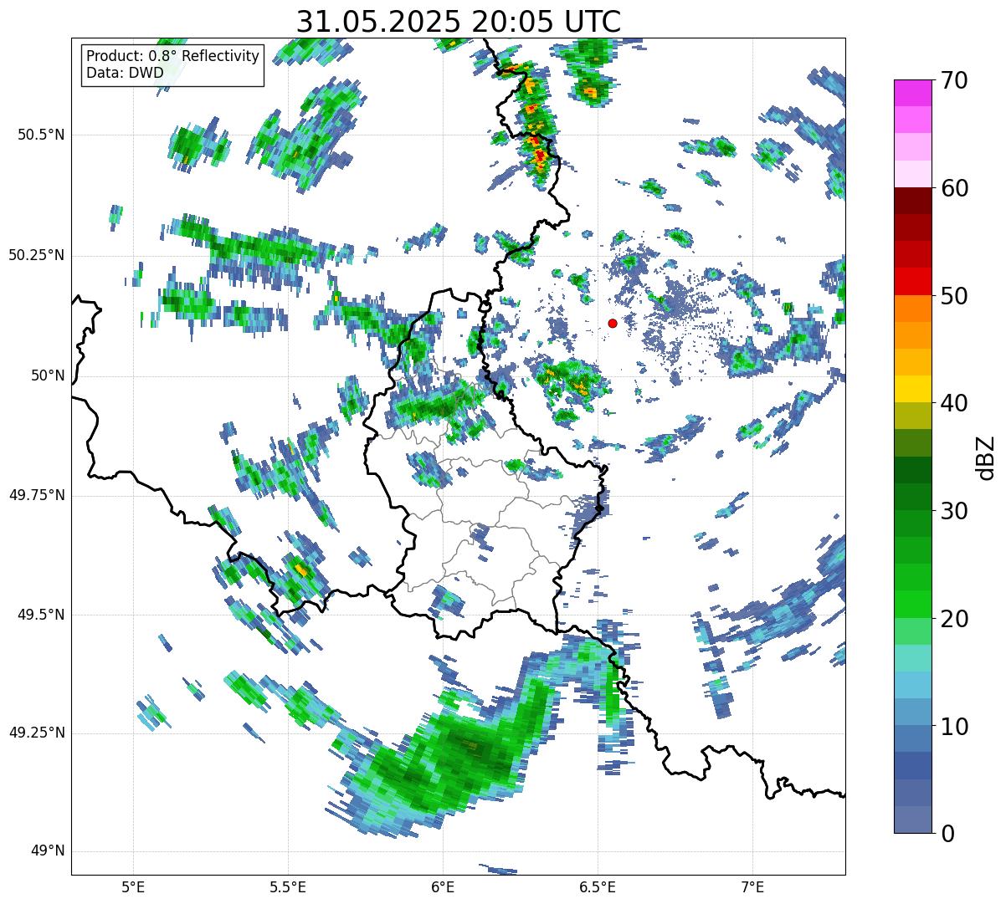
Task: Click the 50.5°N latitude label
Action: [x=43, y=135]
